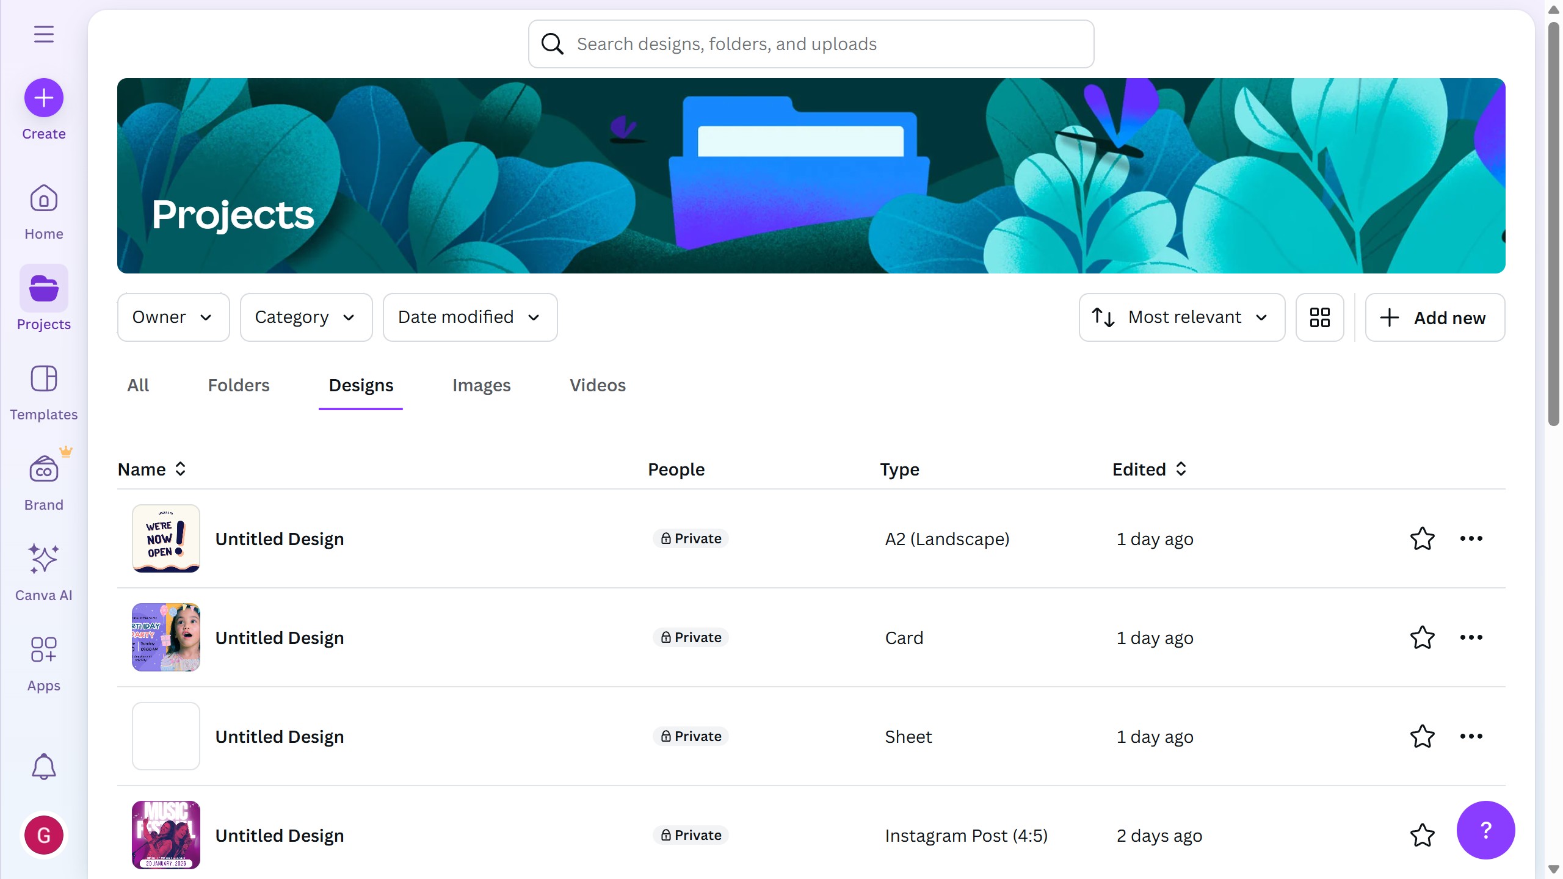The width and height of the screenshot is (1563, 879).
Task: Click the search designs input field
Action: coord(811,44)
